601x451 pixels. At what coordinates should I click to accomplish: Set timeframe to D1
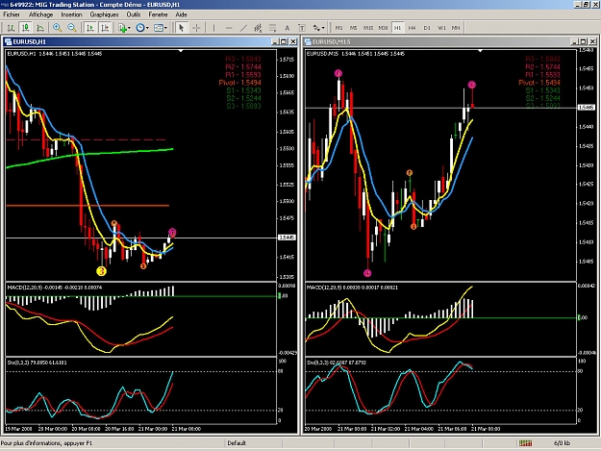coord(427,28)
